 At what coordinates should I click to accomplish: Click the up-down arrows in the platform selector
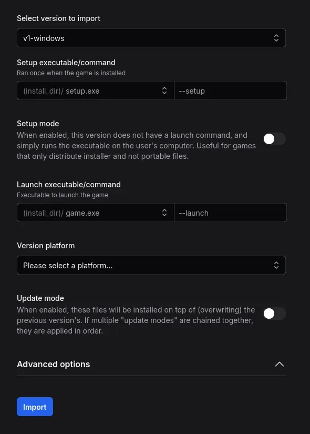pos(276,265)
